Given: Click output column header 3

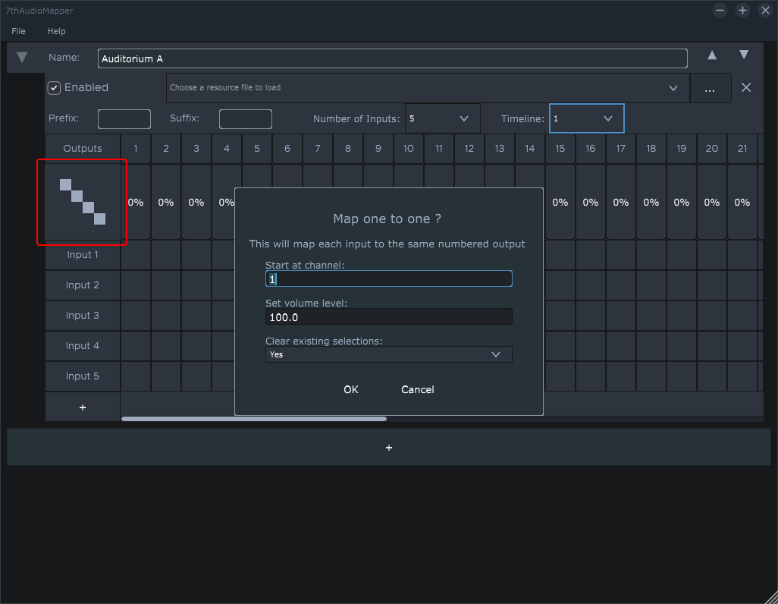Looking at the screenshot, I should click(x=196, y=149).
